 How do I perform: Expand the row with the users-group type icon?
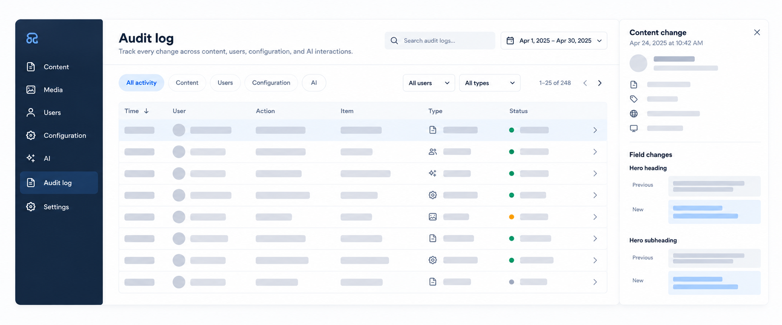595,151
